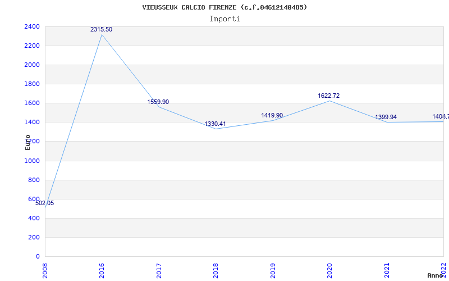Click the x-axis year 2008
Image resolution: width=449 pixels, height=281 pixels.
tap(45, 271)
